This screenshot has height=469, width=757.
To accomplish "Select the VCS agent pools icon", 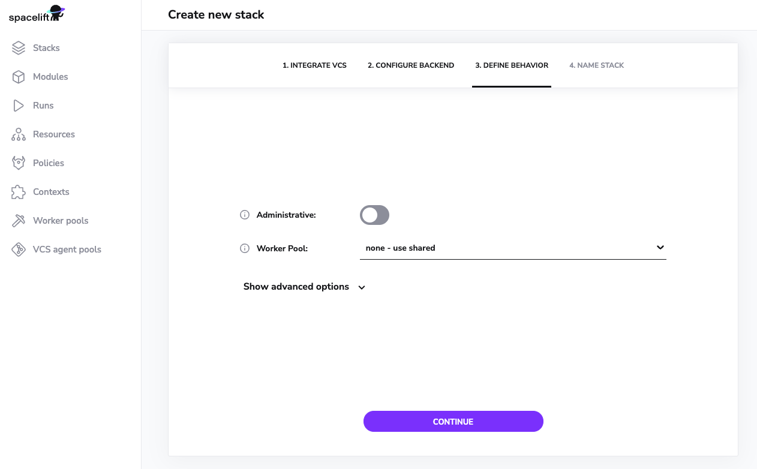I will pyautogui.click(x=19, y=249).
